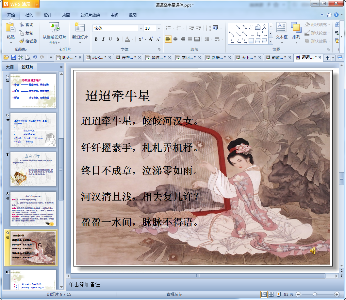Select slide 5 thumbnail

click(33, 91)
